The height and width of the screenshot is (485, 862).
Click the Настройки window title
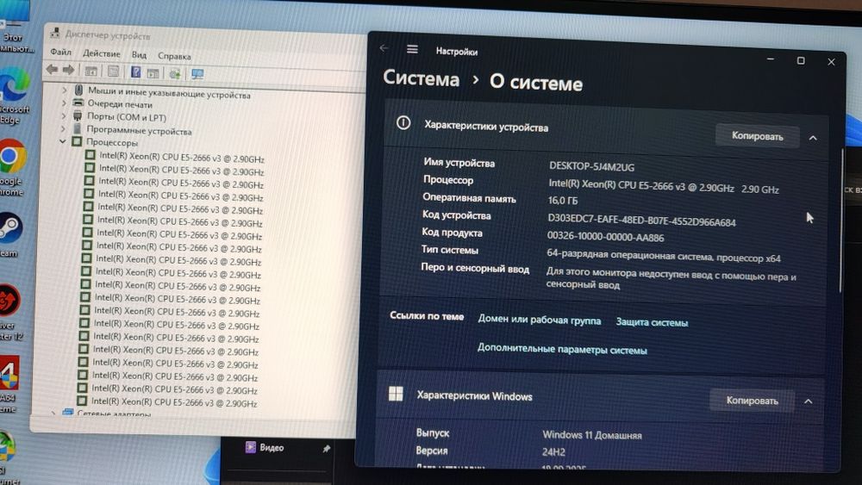tap(456, 51)
